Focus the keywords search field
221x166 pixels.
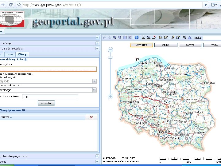pyautogui.click(x=48, y=69)
